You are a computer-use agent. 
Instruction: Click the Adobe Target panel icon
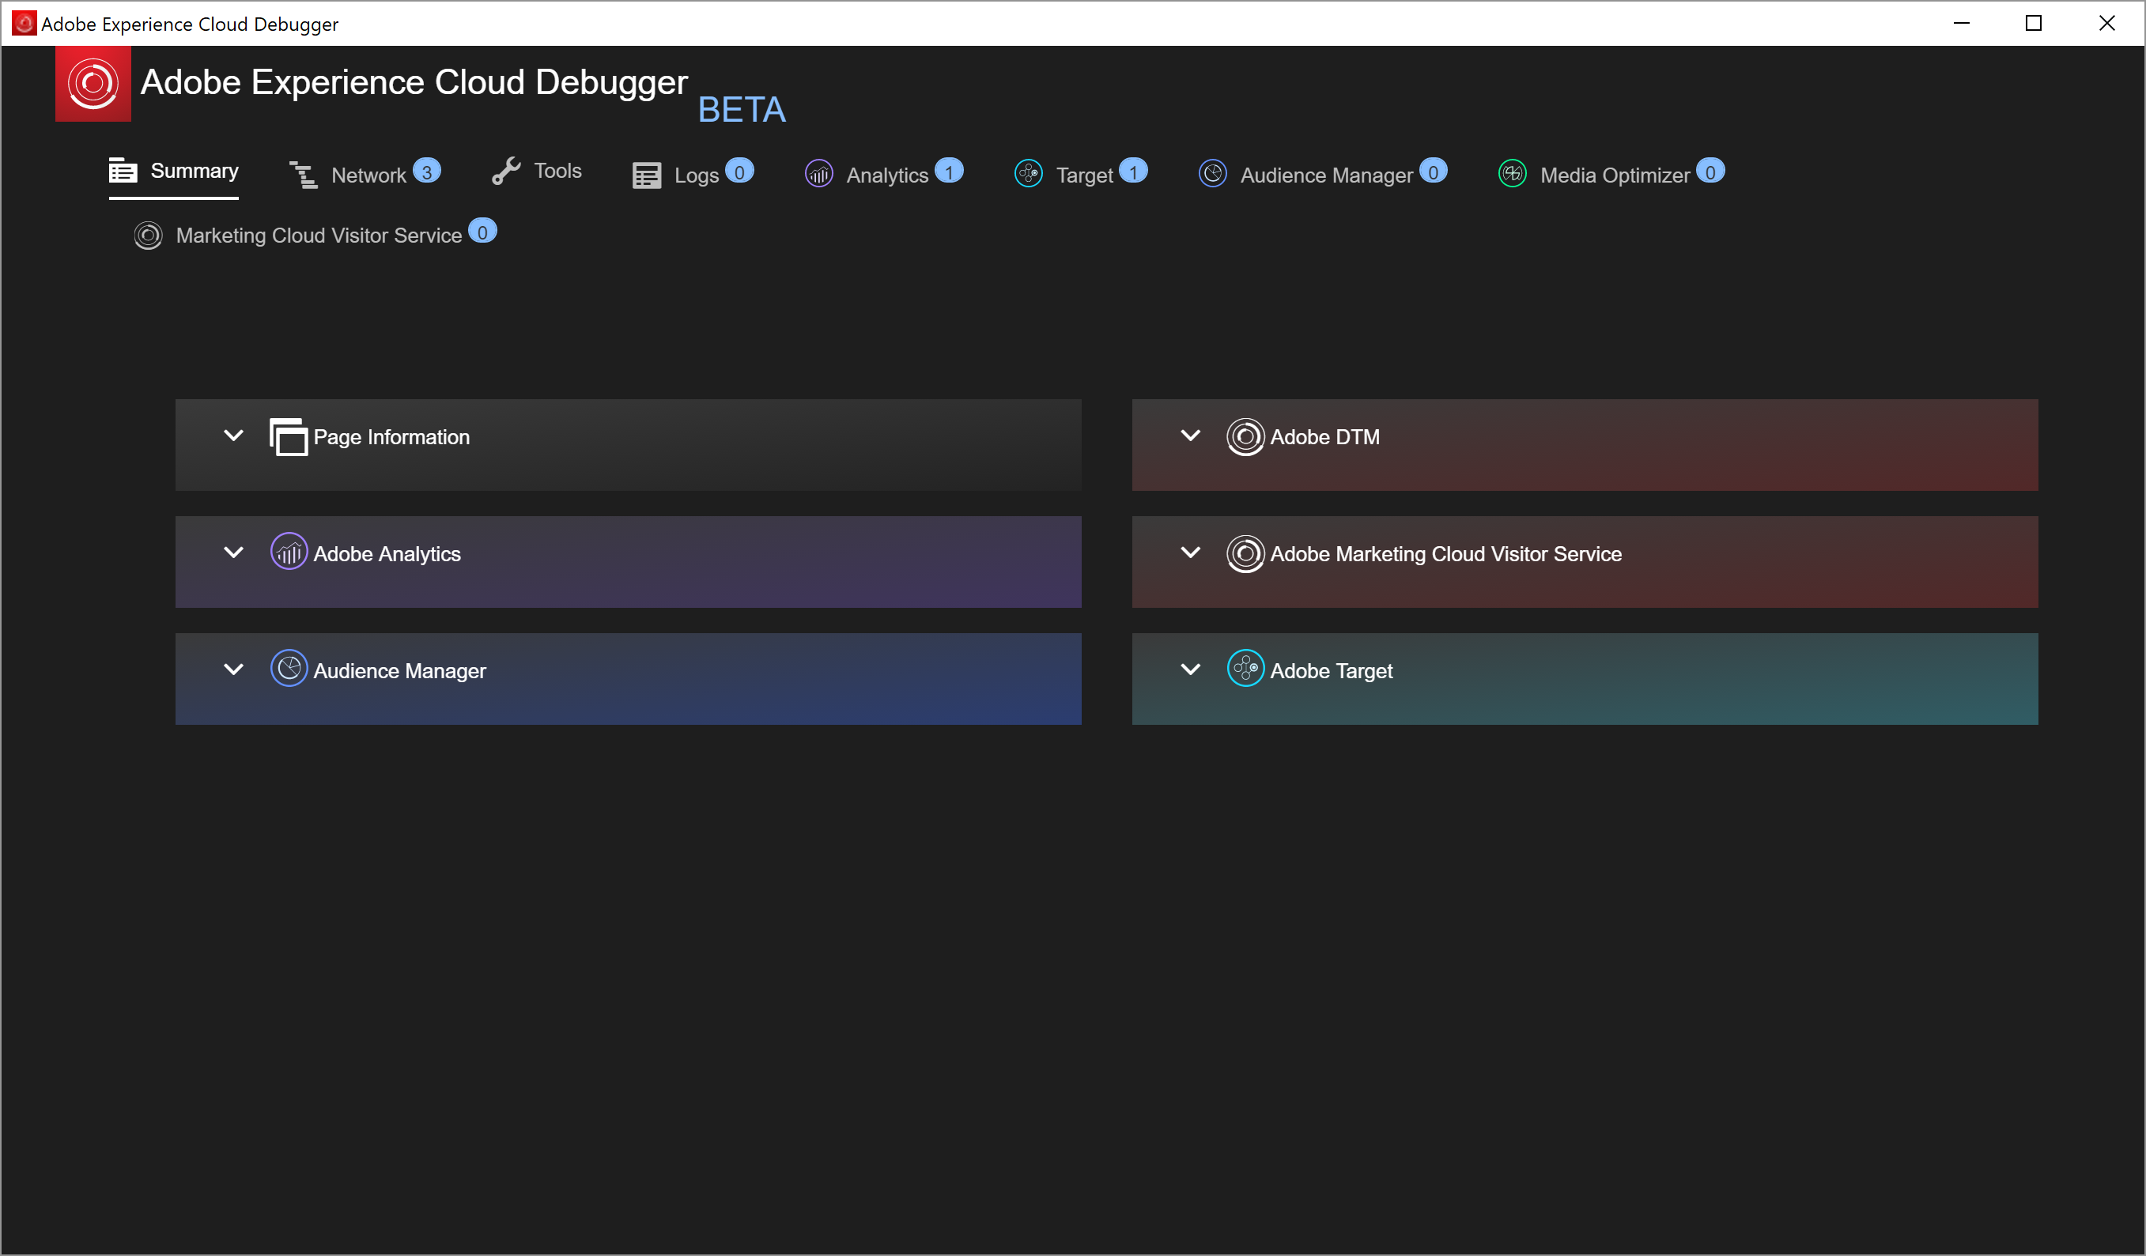point(1245,669)
